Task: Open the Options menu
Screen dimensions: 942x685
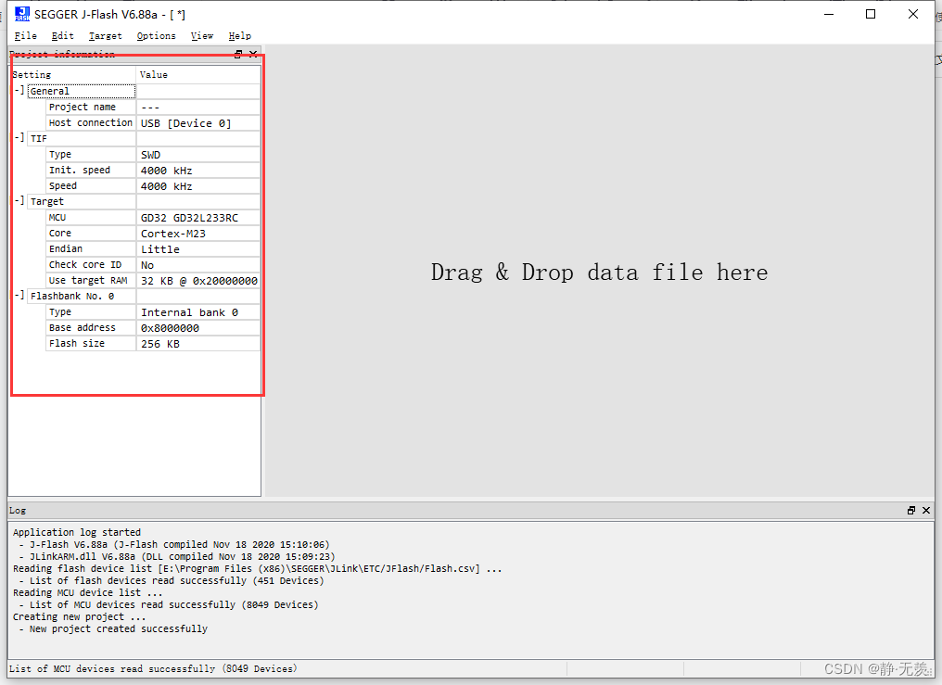Action: click(x=156, y=36)
